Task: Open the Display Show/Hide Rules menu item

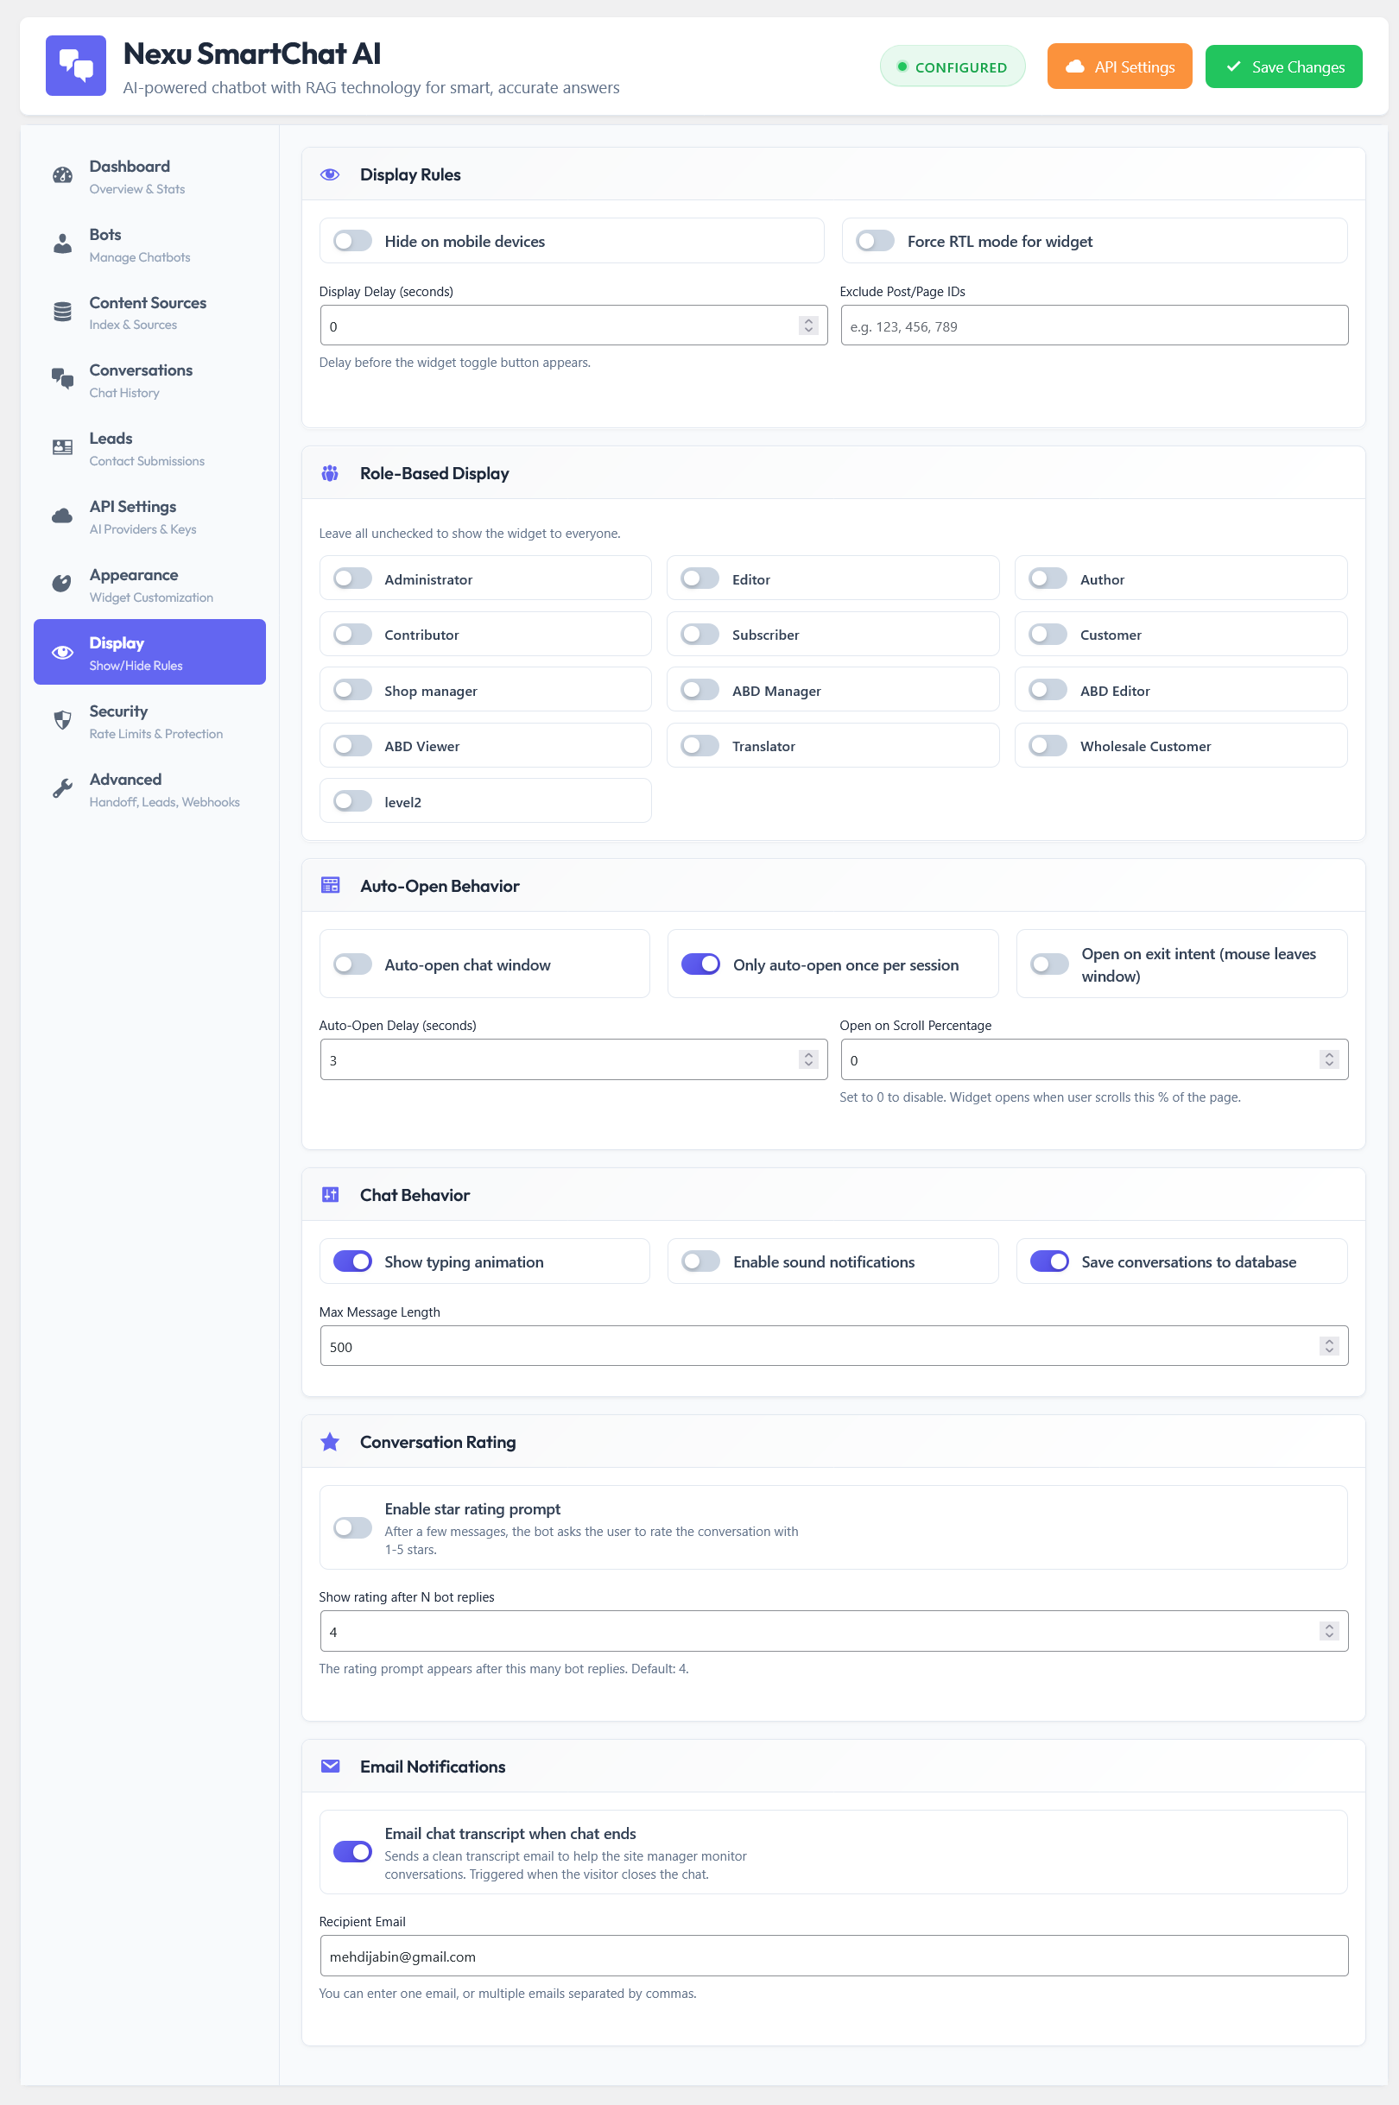Action: [x=150, y=652]
